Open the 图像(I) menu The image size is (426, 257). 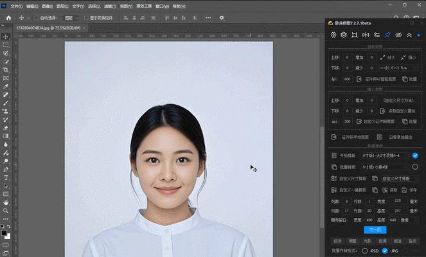48,6
